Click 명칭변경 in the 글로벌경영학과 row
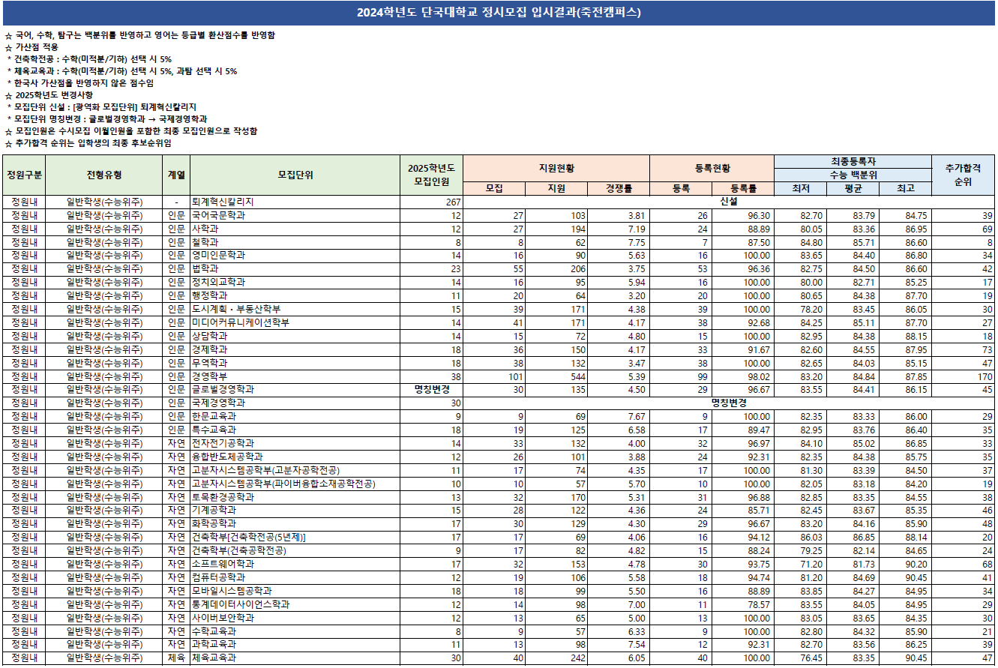The height and width of the screenshot is (668, 998). pos(433,390)
